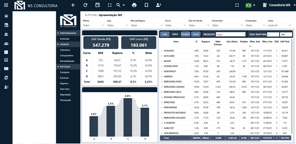296x144 pixels.
Task: Click the video player sidebar icon
Action: click(x=6, y=69)
